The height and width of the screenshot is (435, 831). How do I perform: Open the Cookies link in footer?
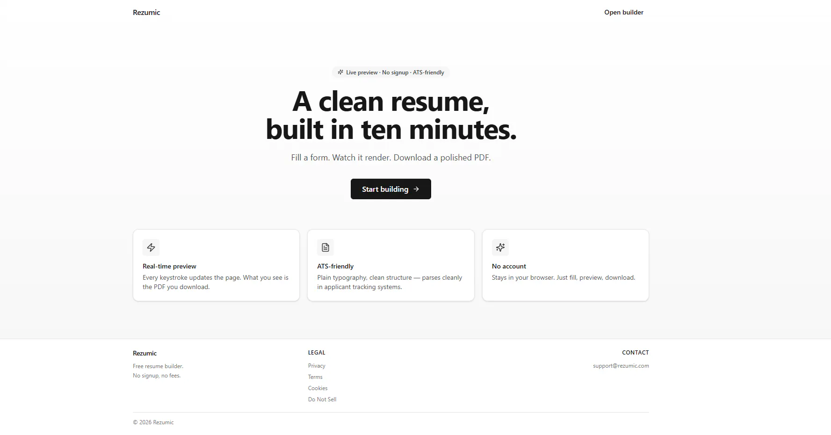(x=318, y=388)
